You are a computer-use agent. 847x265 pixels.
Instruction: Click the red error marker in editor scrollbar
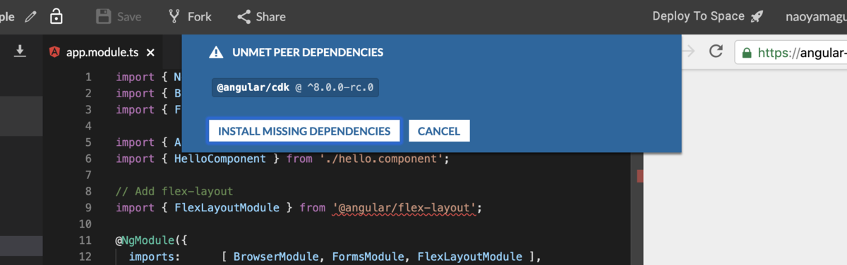coord(640,176)
